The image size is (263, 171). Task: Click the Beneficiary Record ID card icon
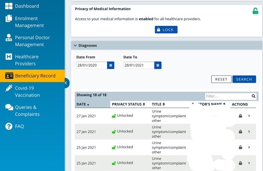[x=9, y=76]
